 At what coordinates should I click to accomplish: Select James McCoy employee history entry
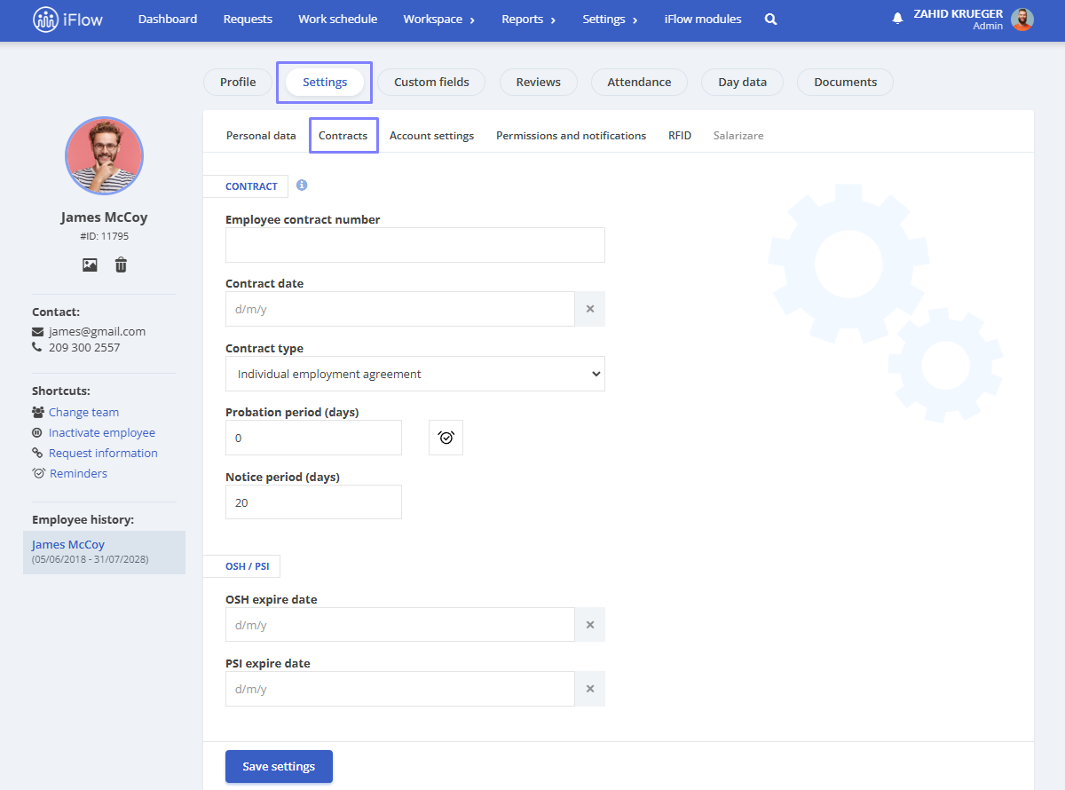pyautogui.click(x=104, y=552)
